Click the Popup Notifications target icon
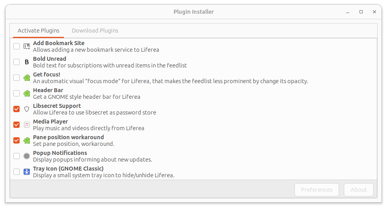The image size is (387, 209). coord(27,156)
